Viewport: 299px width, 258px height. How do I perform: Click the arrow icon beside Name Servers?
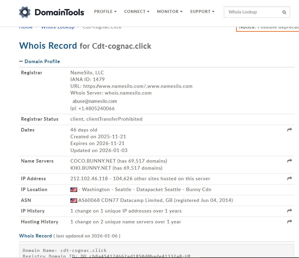coord(289,161)
